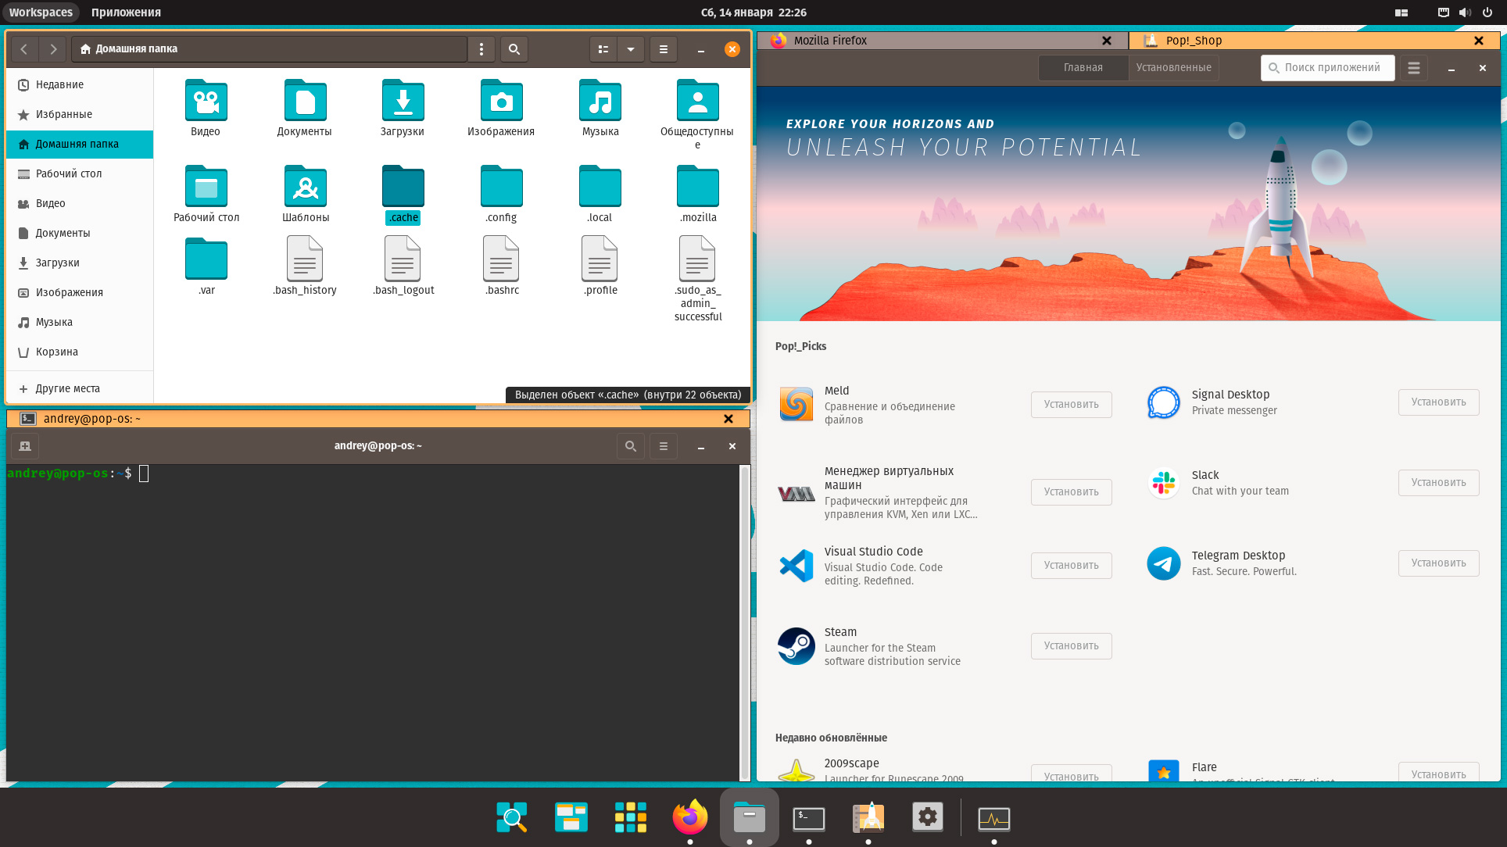This screenshot has width=1507, height=847.
Task: Open the Загрузки folder icon
Action: coord(403,102)
